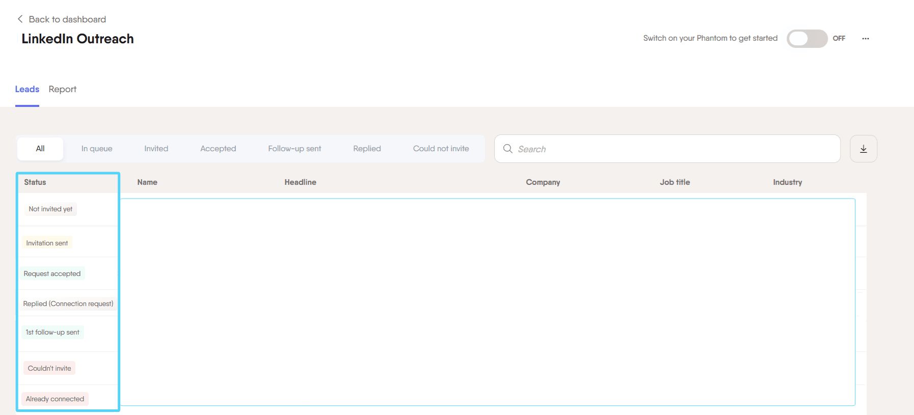Click the Couldn't invite status badge
Viewport: 914px width, 415px height.
(x=49, y=368)
